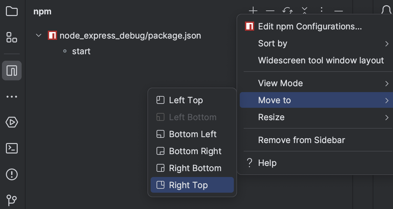
Task: Select Edit npm Configurations from menu
Action: (309, 26)
